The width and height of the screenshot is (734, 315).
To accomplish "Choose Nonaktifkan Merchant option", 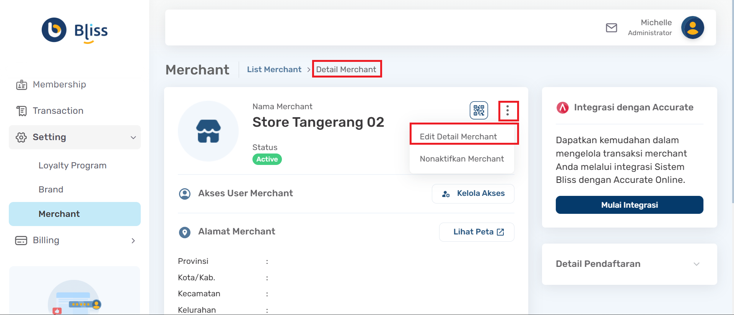I will [x=462, y=159].
